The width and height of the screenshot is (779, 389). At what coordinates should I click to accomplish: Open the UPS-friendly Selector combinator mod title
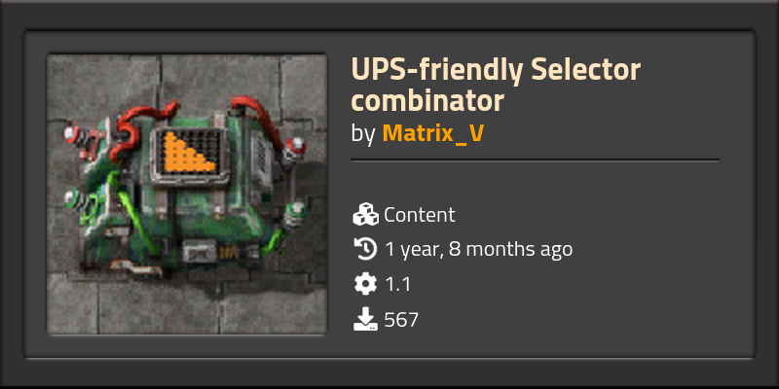pos(496,85)
